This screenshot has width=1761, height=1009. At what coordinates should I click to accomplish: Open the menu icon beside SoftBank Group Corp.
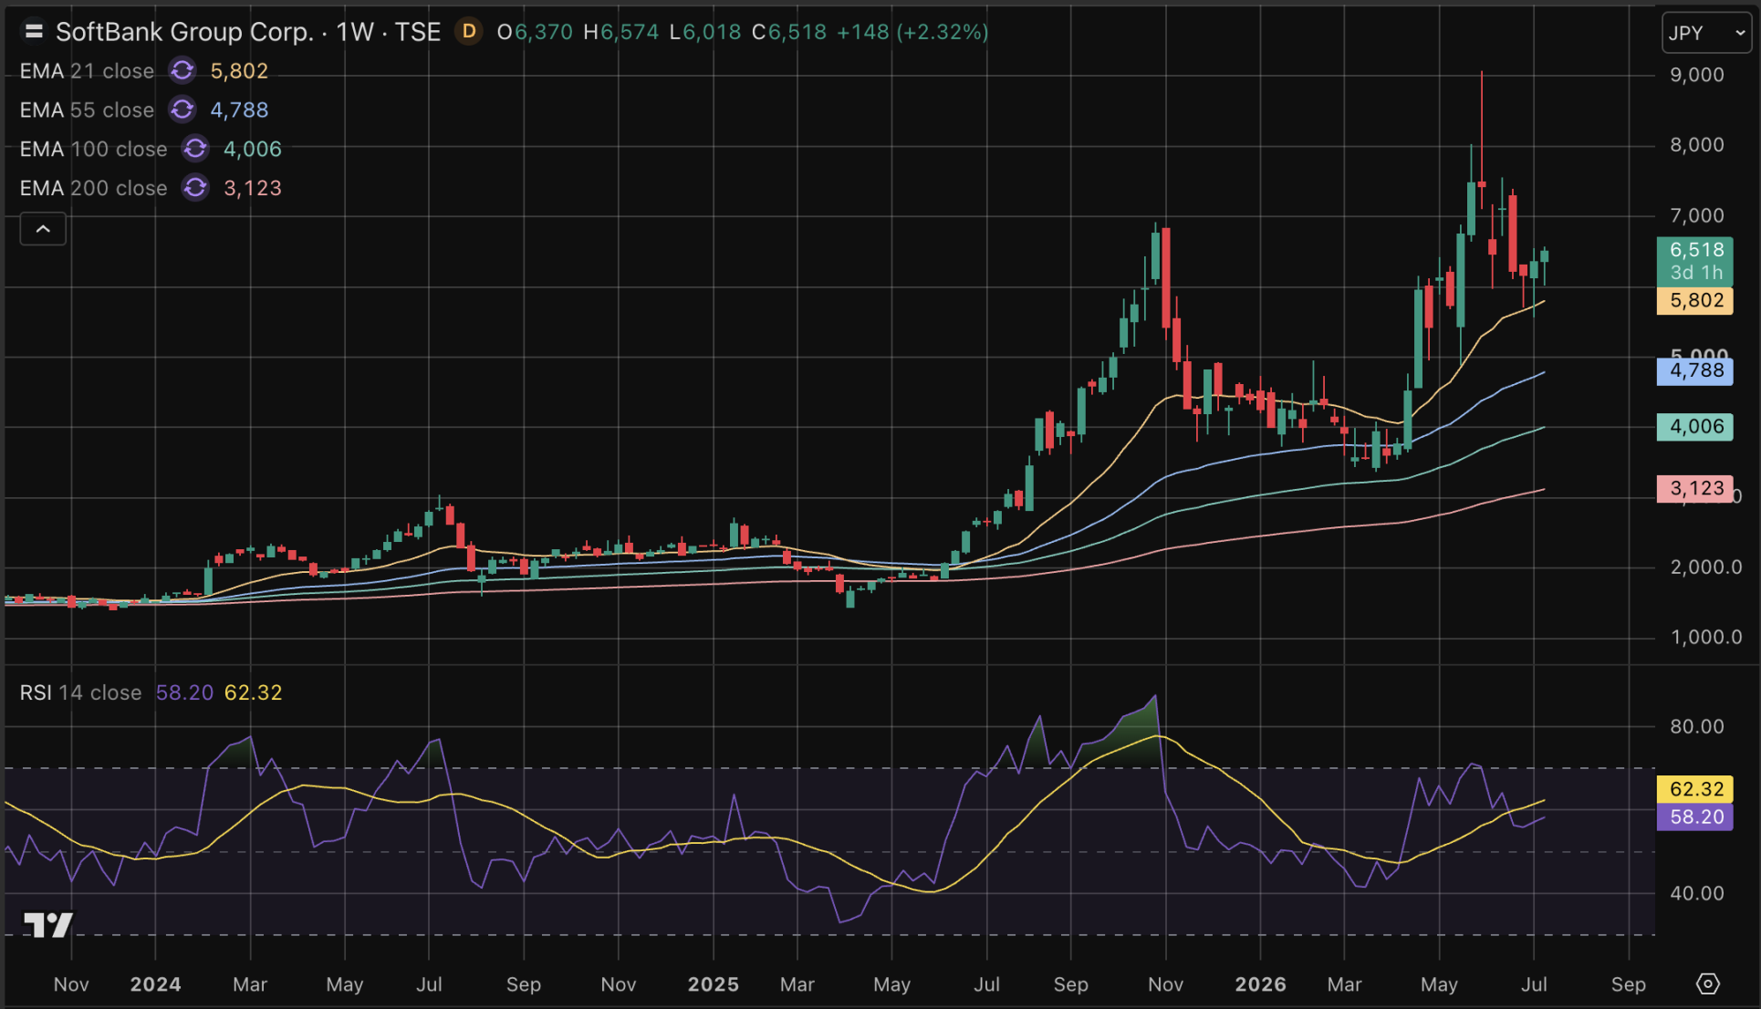(34, 32)
